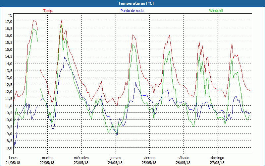Click the 13,5 y-axis value
Image resolution: width=265 pixels, height=166 pixels.
pyautogui.click(x=9, y=70)
